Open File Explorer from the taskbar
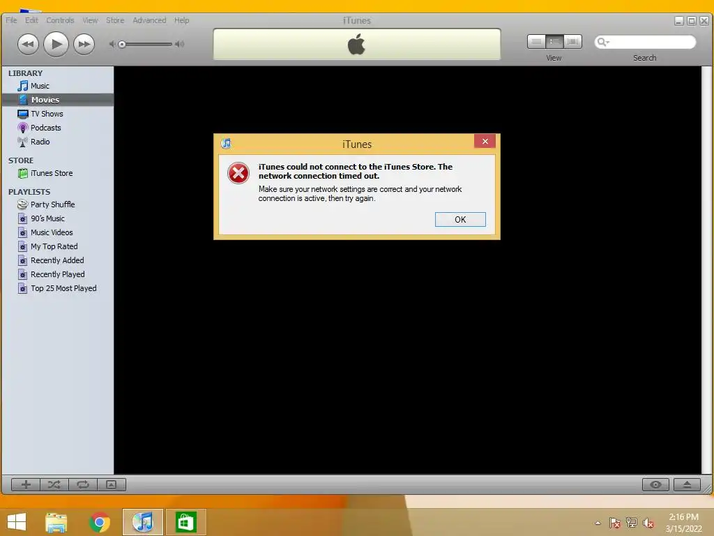This screenshot has height=536, width=714. tap(56, 522)
